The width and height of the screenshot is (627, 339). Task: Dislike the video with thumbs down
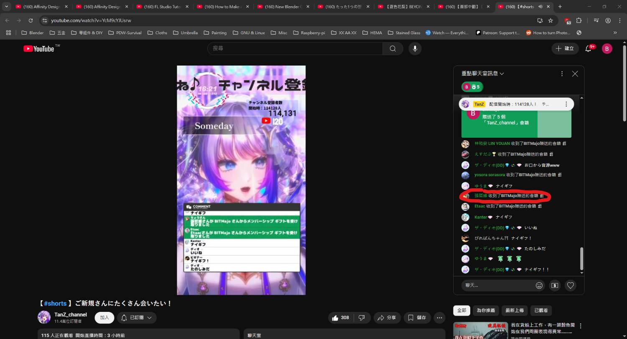tap(362, 318)
